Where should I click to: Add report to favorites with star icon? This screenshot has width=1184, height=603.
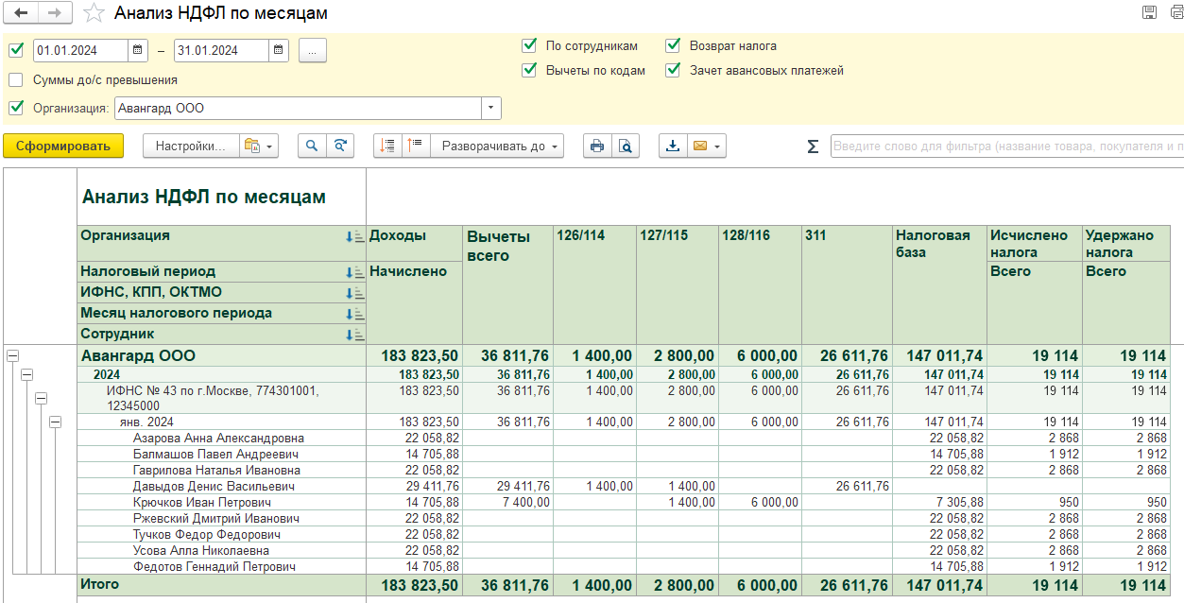(93, 13)
